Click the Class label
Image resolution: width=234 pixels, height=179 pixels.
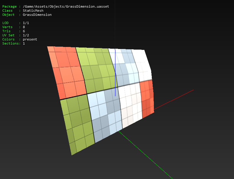coord(7,11)
